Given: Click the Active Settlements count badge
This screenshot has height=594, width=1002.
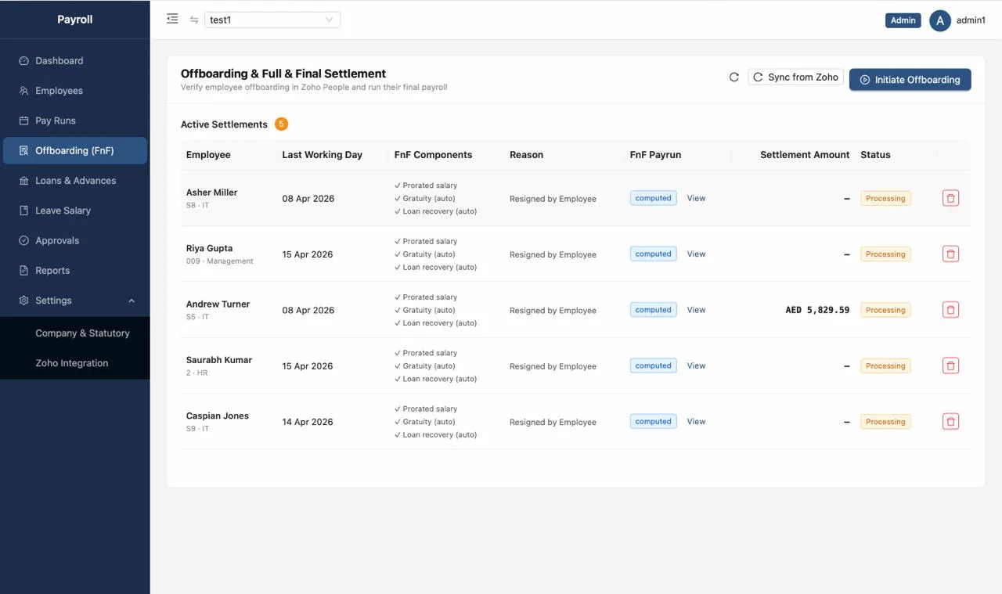Looking at the screenshot, I should [x=281, y=124].
